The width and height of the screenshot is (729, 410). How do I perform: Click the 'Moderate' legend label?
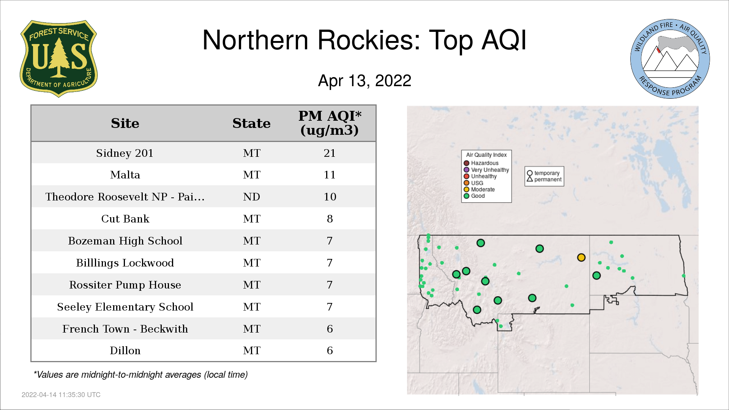pyautogui.click(x=483, y=189)
